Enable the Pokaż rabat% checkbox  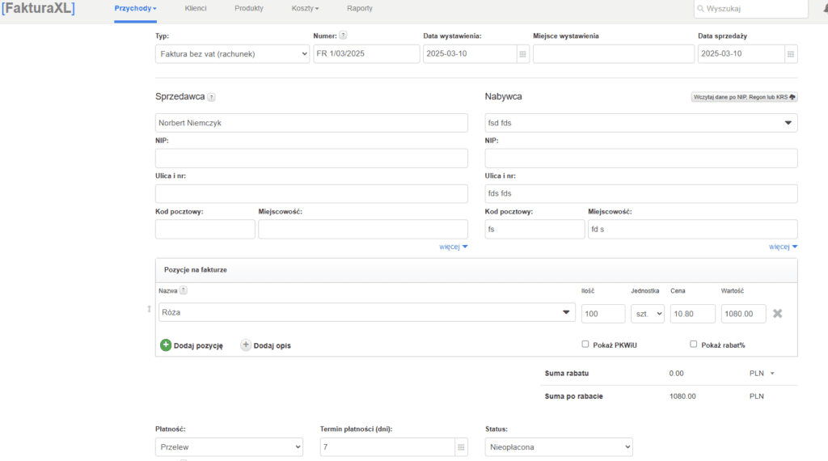[693, 344]
